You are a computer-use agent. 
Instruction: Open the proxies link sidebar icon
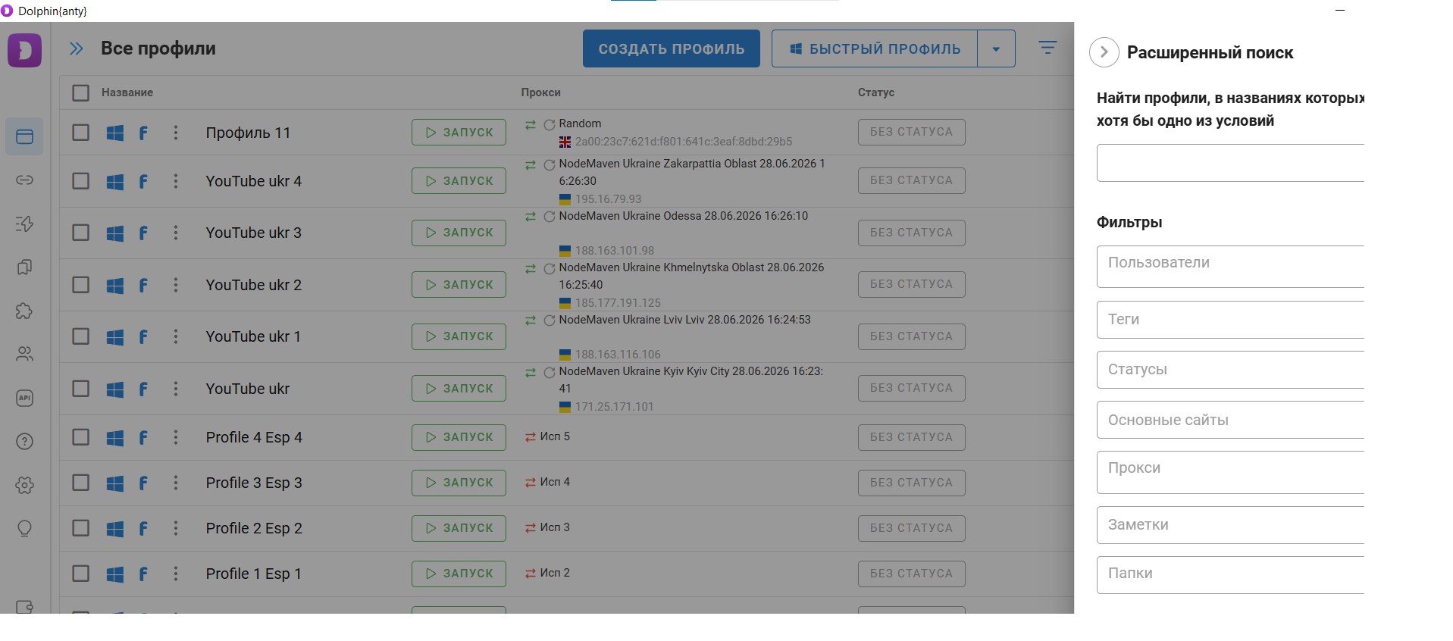click(x=24, y=180)
